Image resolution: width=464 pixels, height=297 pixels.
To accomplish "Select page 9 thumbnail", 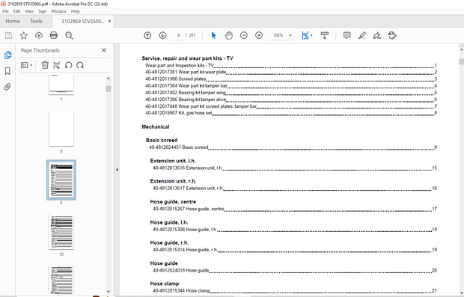I will pyautogui.click(x=61, y=180).
